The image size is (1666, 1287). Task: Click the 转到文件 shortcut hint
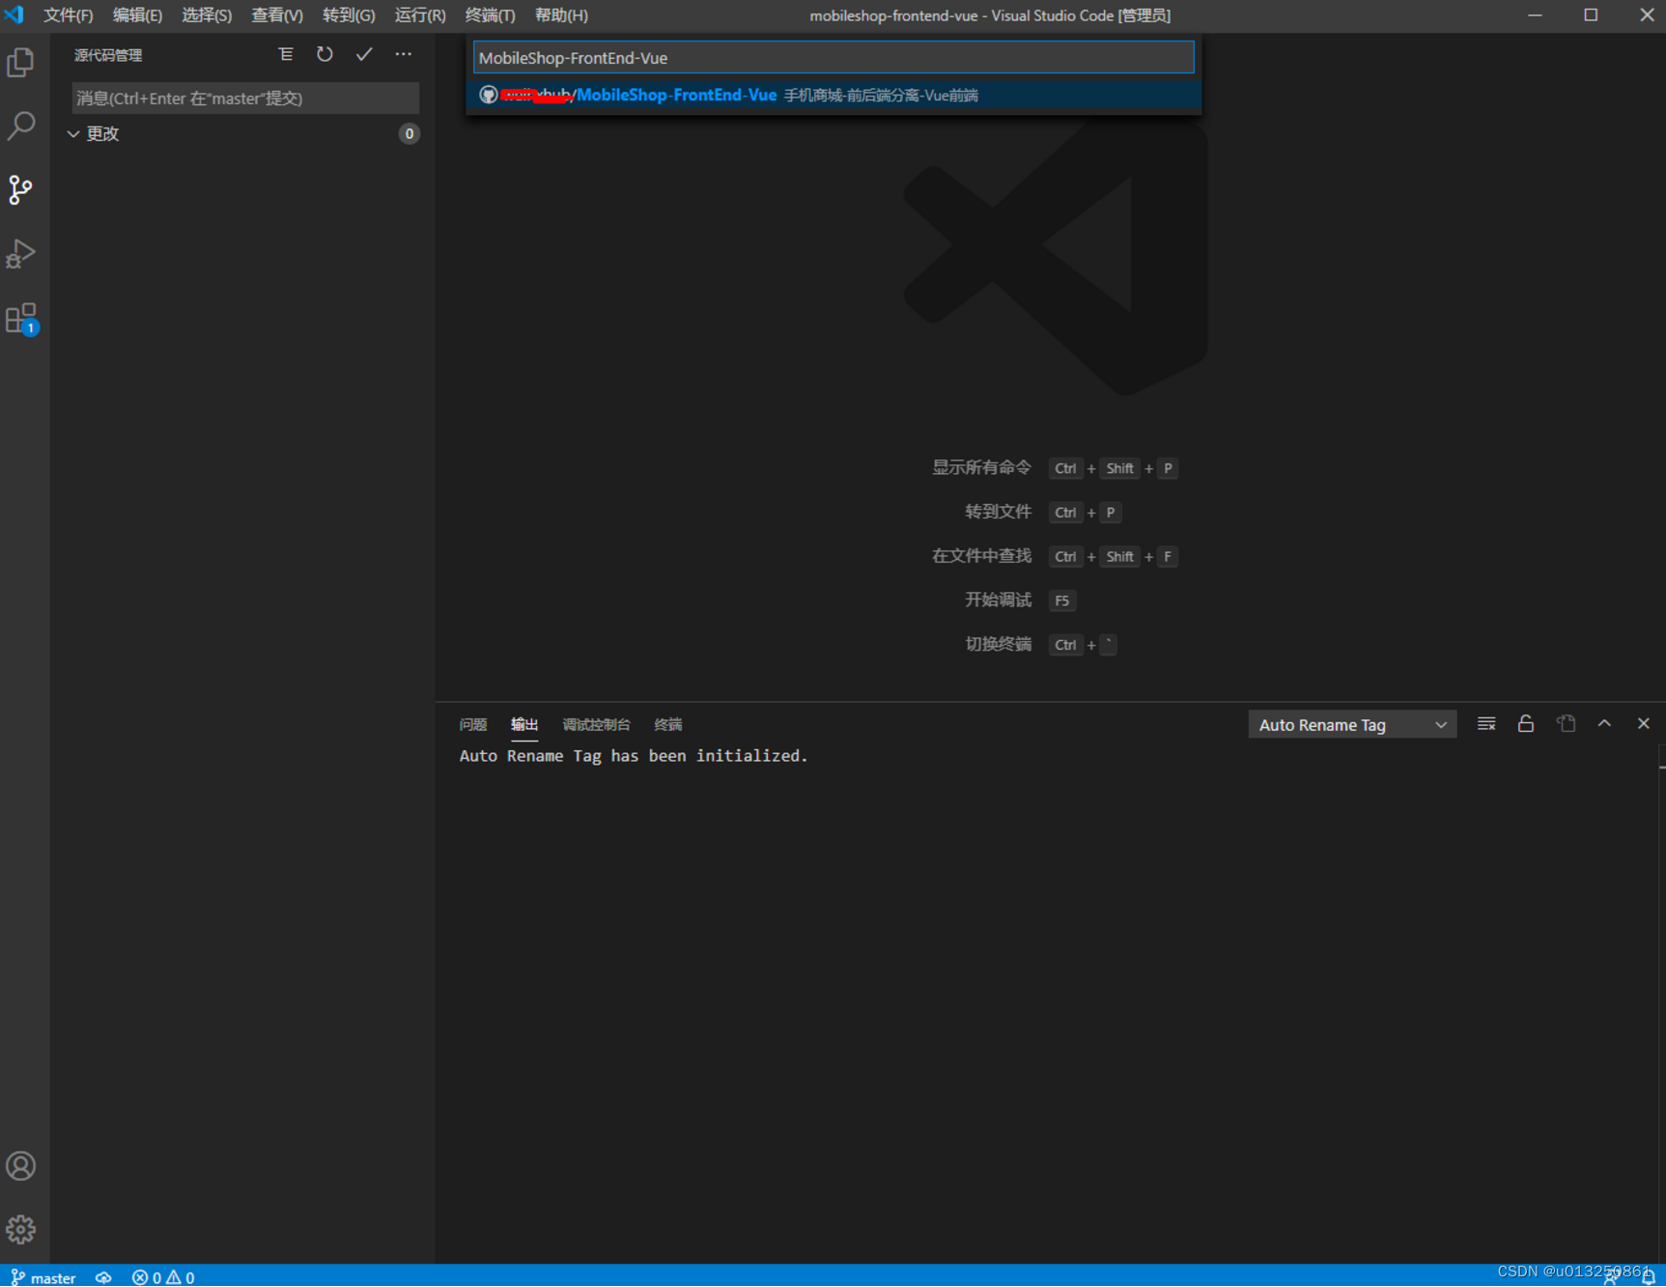999,513
